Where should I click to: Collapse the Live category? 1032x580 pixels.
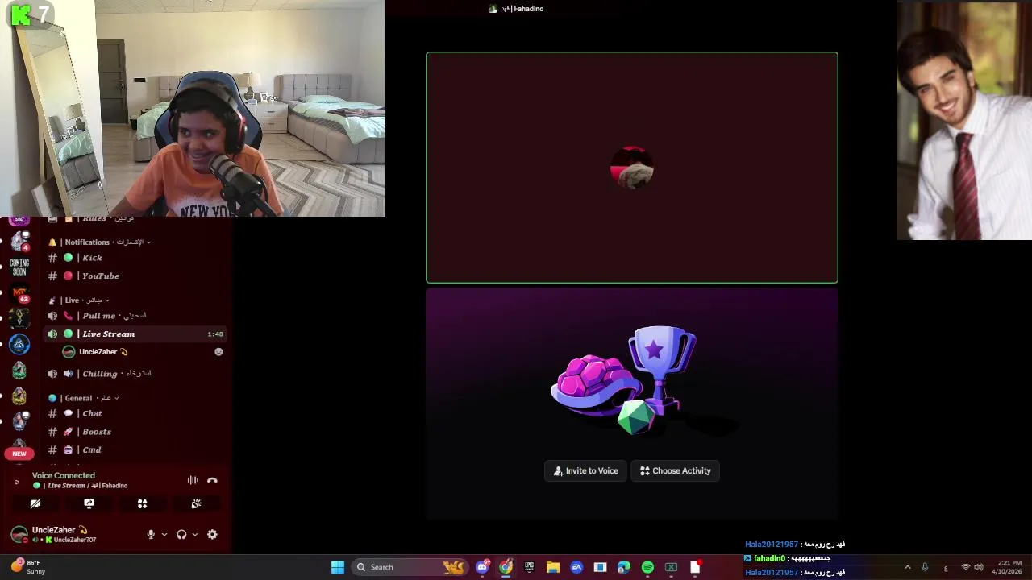coord(79,300)
